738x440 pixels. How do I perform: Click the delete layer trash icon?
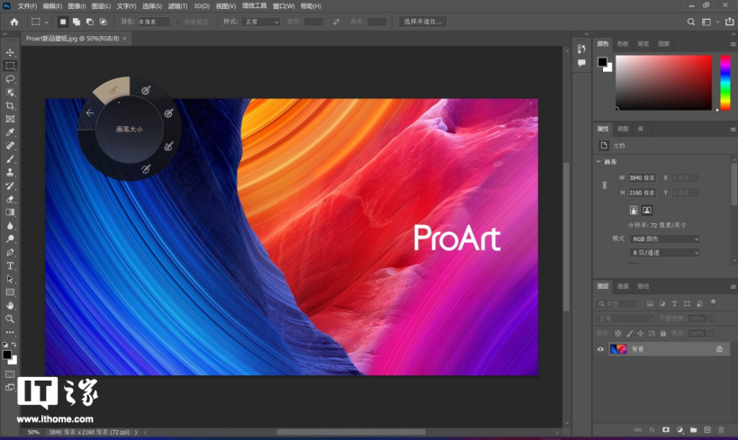tap(722, 430)
